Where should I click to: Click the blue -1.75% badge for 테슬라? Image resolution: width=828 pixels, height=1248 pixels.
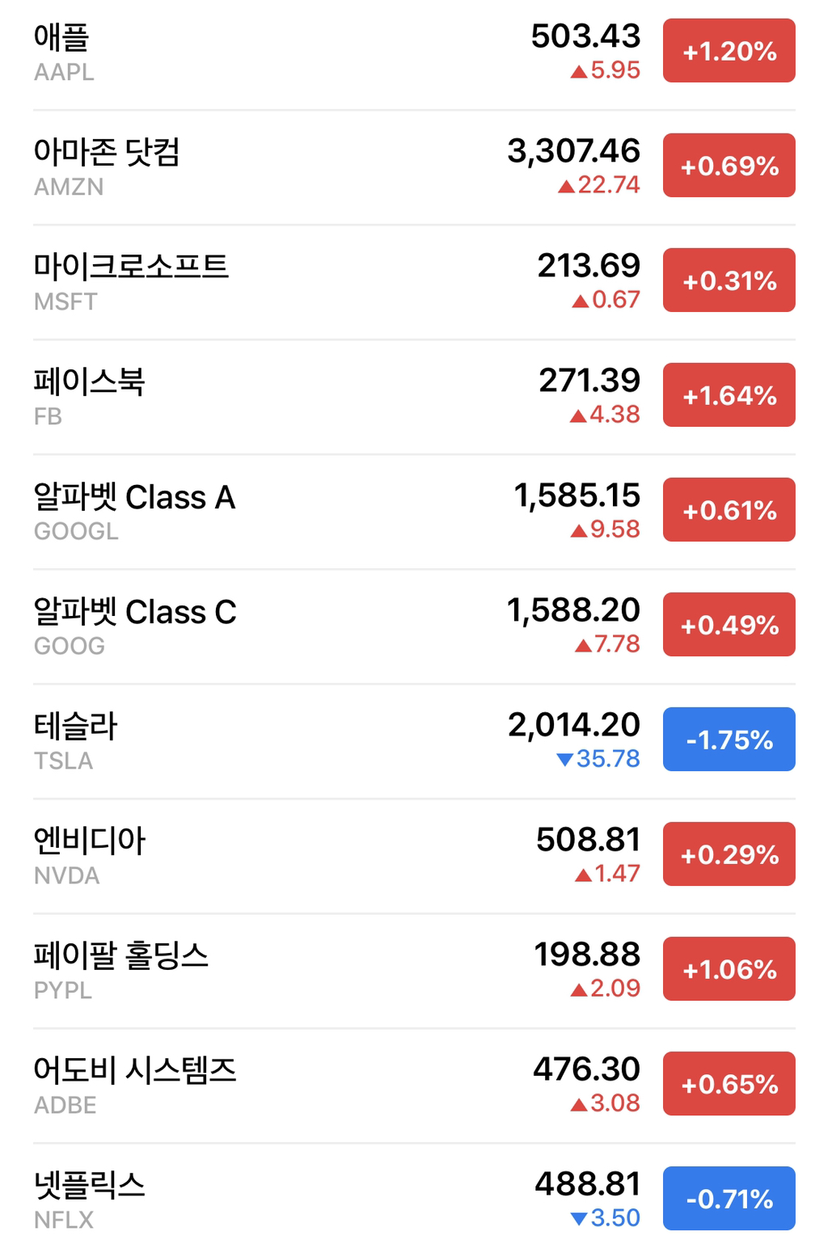[727, 739]
